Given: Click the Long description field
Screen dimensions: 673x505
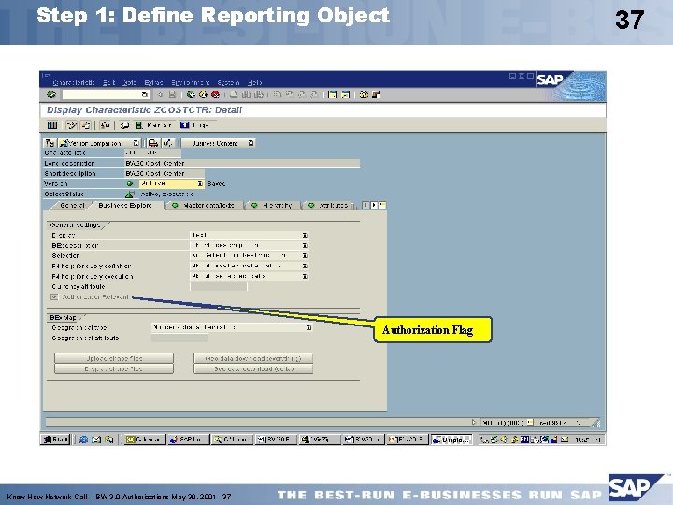Looking at the screenshot, I should click(242, 163).
